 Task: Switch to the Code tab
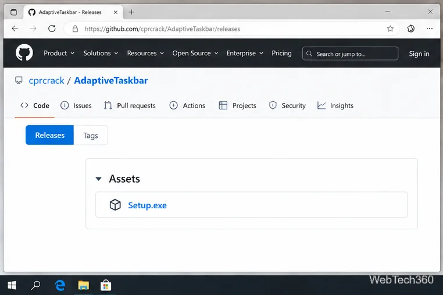pyautogui.click(x=35, y=105)
